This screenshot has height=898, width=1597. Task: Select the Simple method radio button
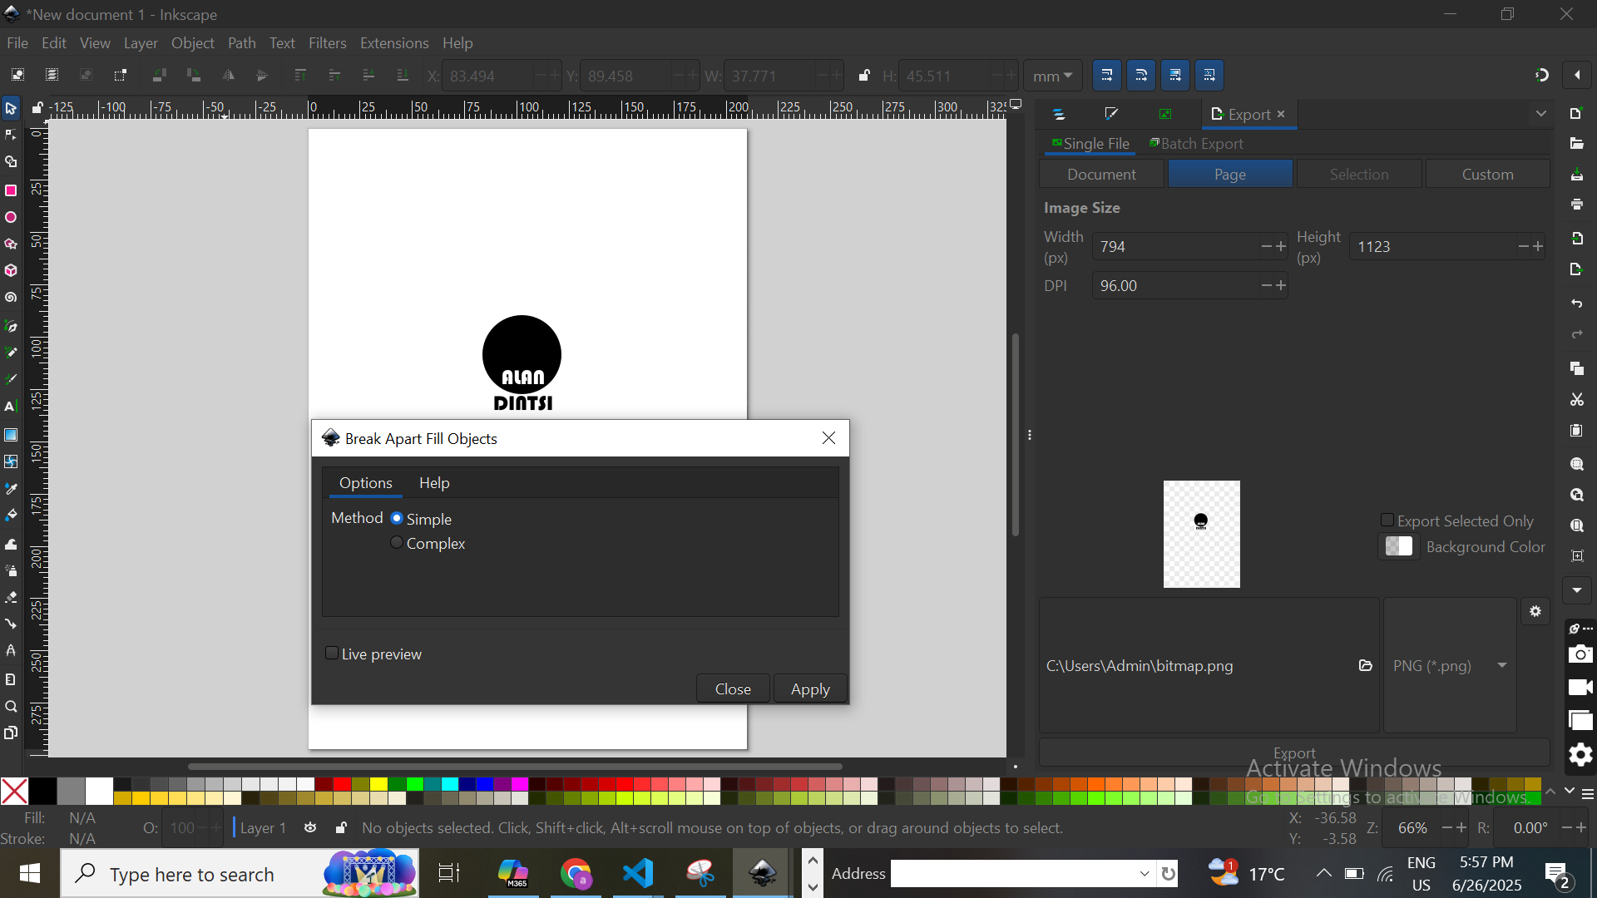(x=397, y=518)
